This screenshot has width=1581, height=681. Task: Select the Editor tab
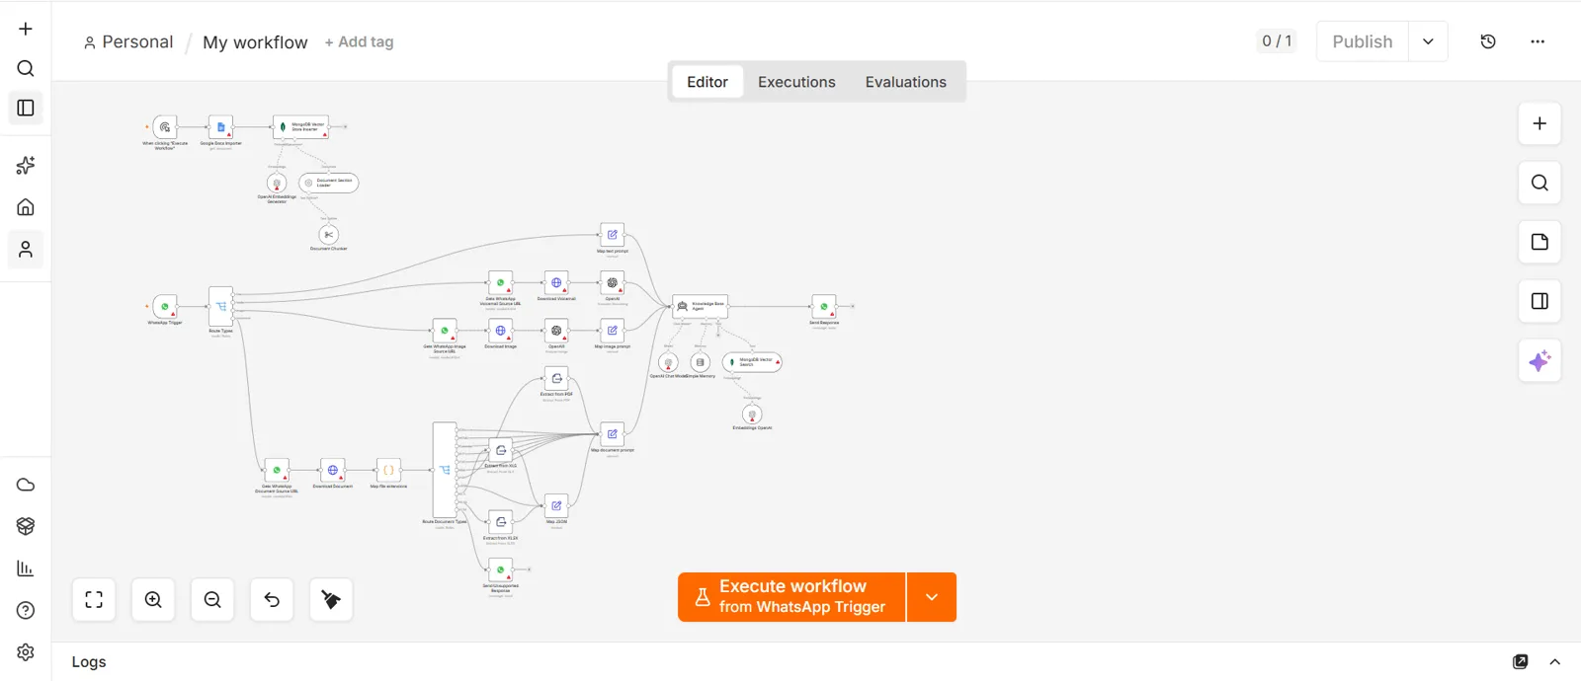707,82
